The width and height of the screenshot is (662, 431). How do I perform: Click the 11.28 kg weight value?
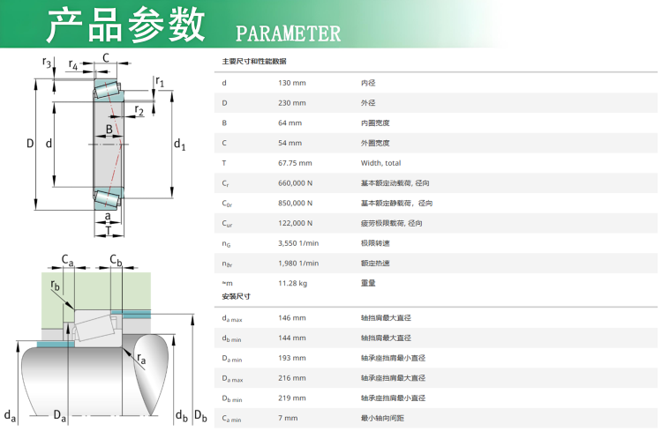click(x=292, y=283)
